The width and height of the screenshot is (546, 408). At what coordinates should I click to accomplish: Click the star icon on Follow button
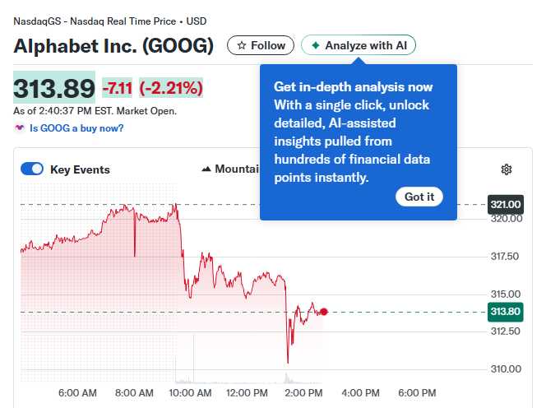(241, 46)
